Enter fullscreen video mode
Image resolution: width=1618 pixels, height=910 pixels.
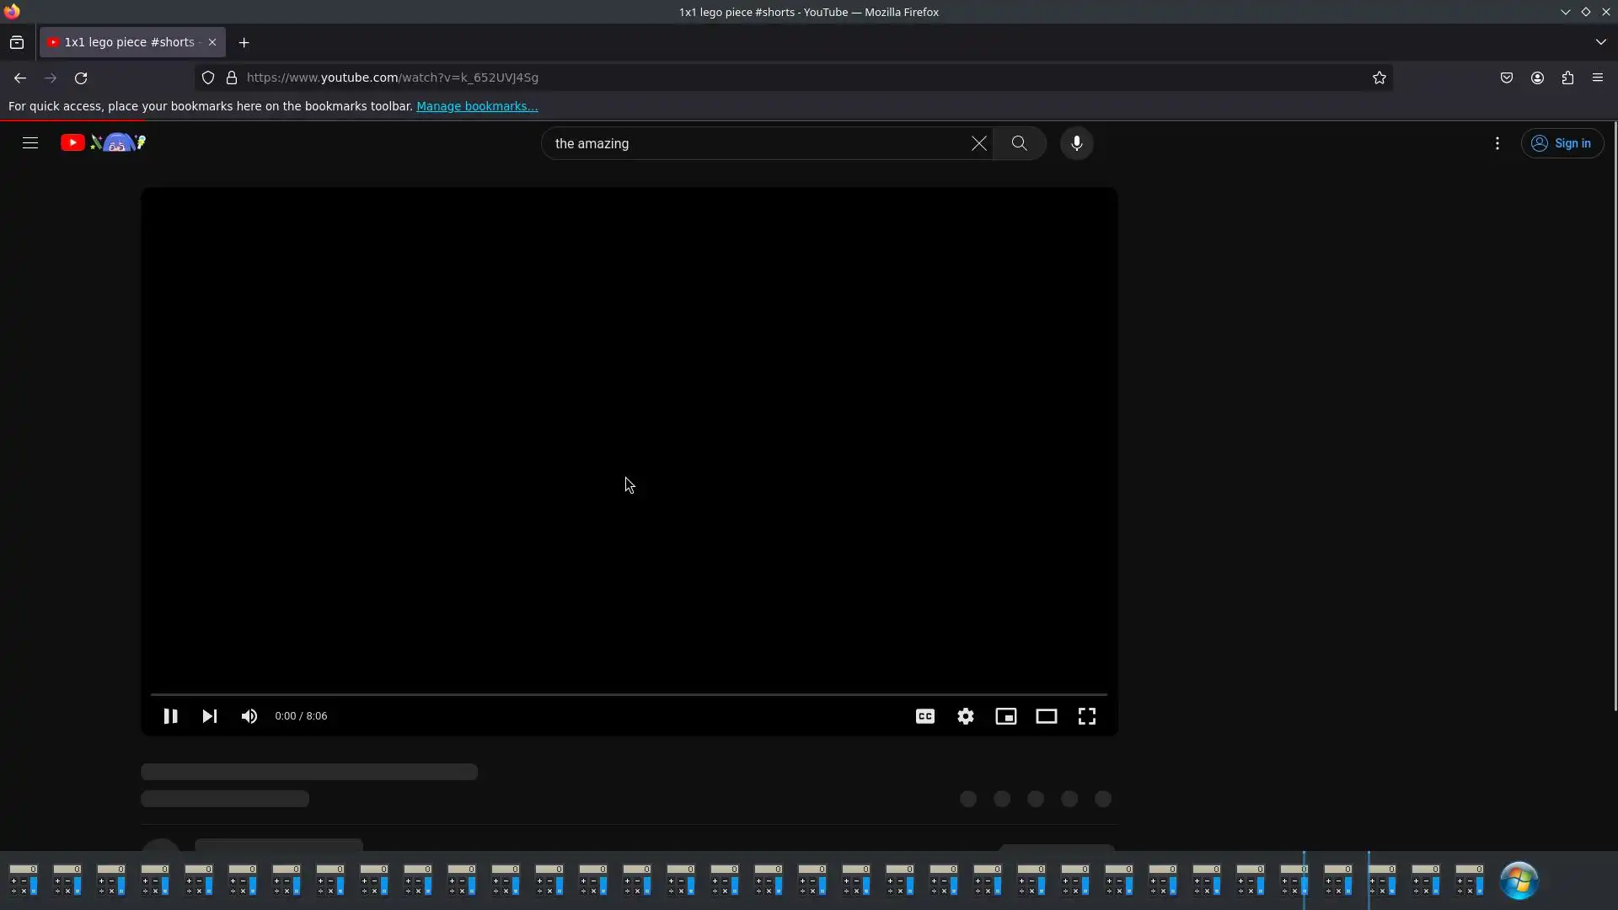(x=1087, y=716)
